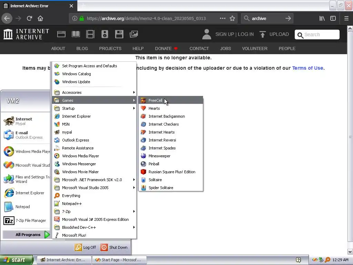Expand Microsoft Visual Studio 2005 submenu
Image resolution: width=353 pixels, height=265 pixels.
(x=94, y=188)
